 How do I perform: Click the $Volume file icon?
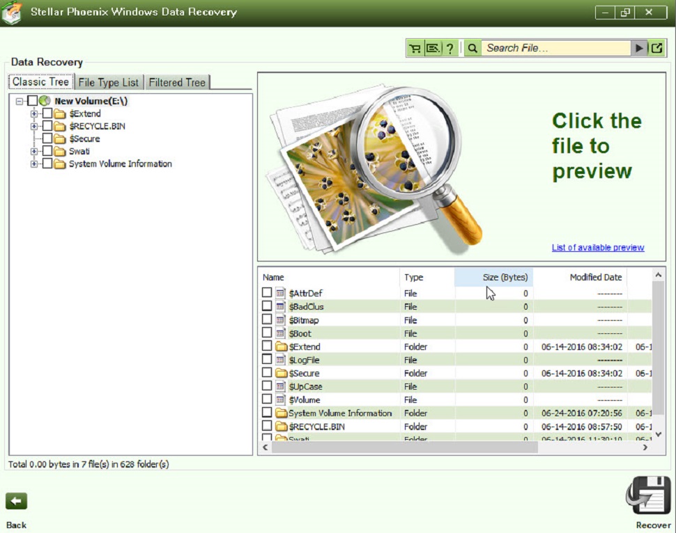(x=280, y=400)
